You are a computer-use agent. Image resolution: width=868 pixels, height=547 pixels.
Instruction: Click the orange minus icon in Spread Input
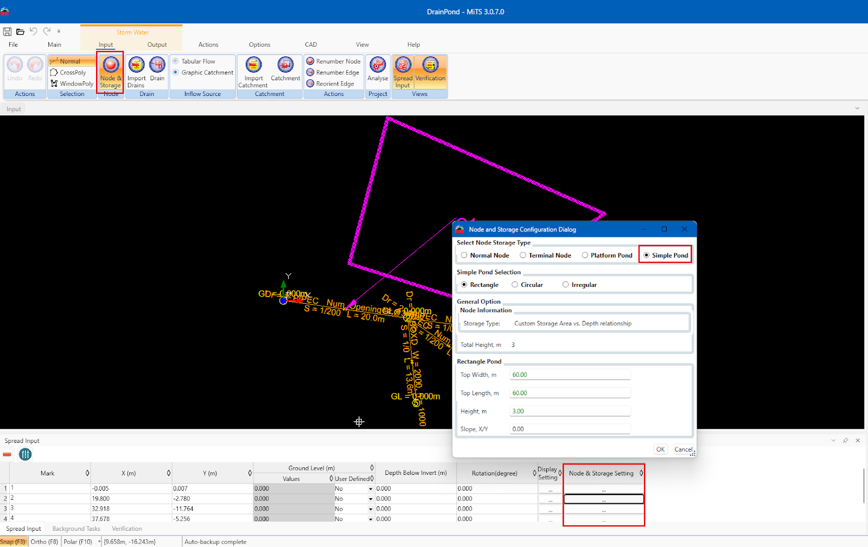[7, 454]
